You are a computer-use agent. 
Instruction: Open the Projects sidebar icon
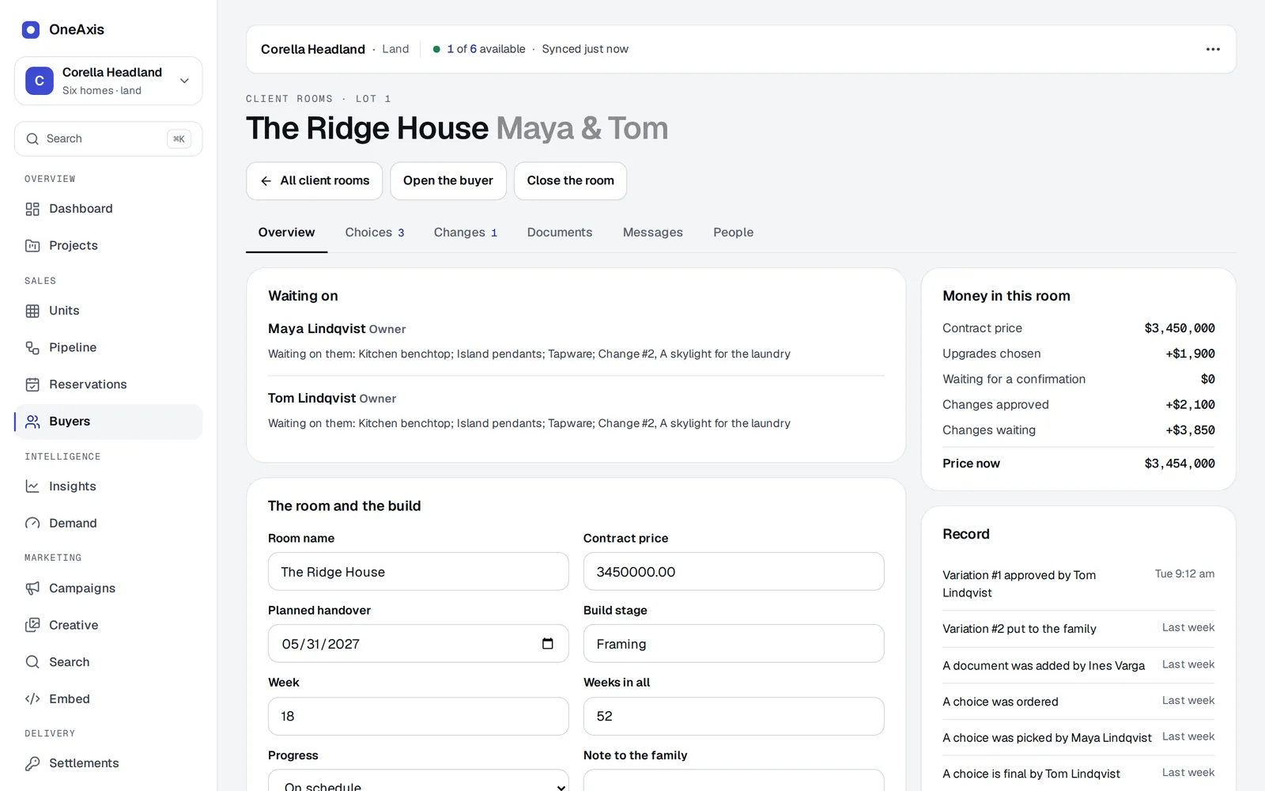[32, 246]
